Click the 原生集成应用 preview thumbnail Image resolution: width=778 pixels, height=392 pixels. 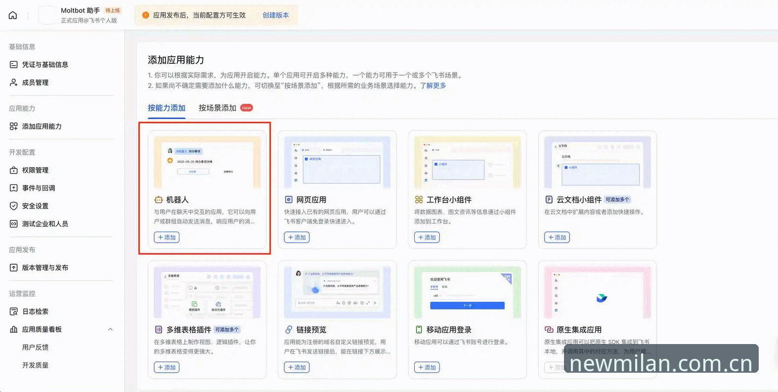click(x=597, y=293)
